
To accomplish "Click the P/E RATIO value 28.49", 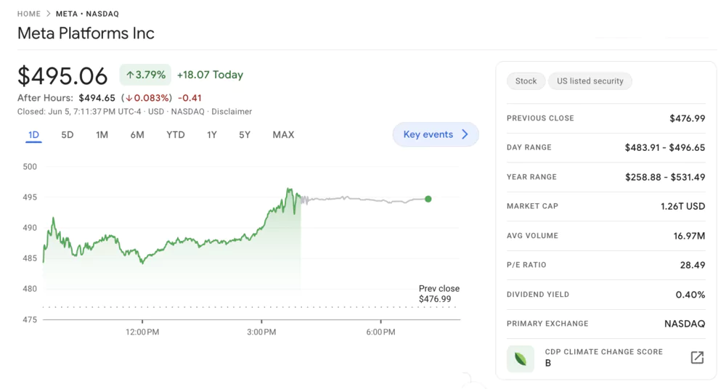I will [693, 265].
